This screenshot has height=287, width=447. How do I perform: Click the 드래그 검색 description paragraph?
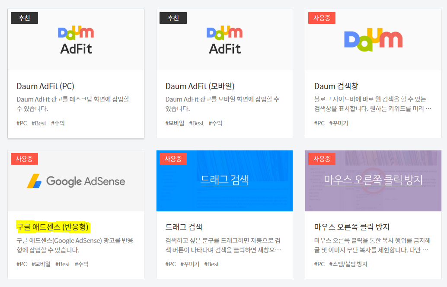(223, 245)
